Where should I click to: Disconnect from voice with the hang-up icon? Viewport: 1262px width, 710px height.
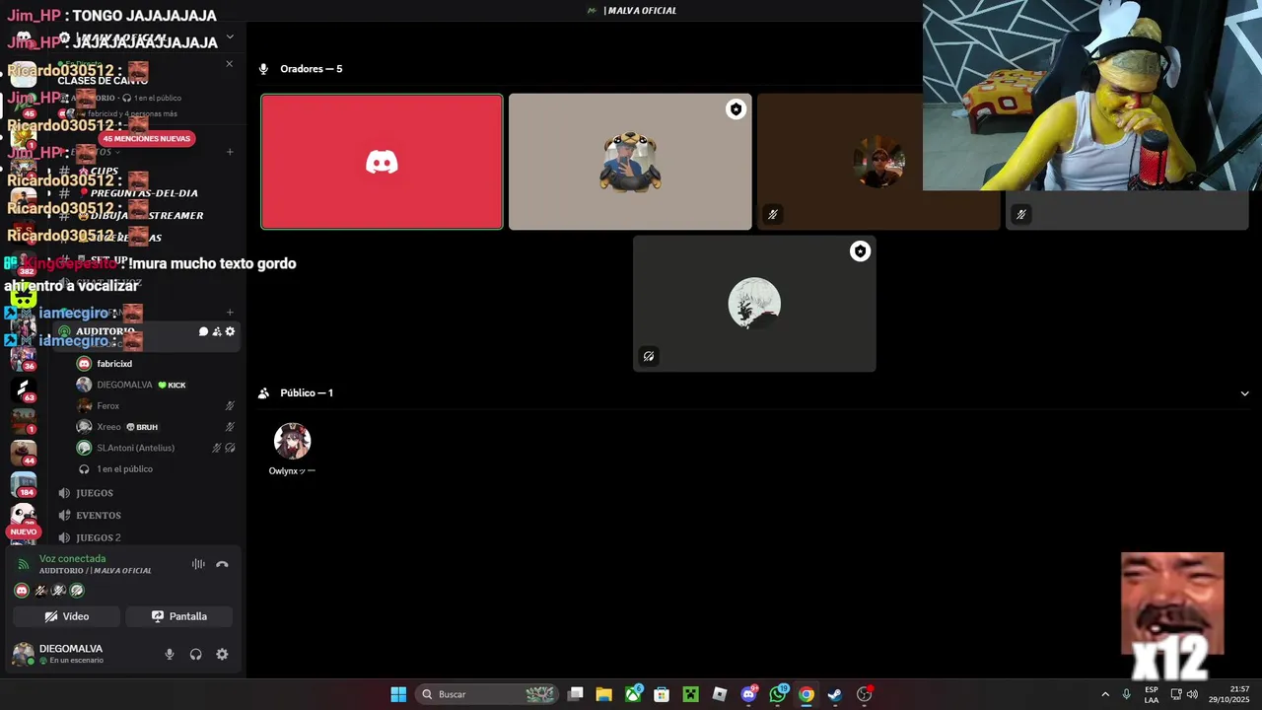(x=222, y=564)
